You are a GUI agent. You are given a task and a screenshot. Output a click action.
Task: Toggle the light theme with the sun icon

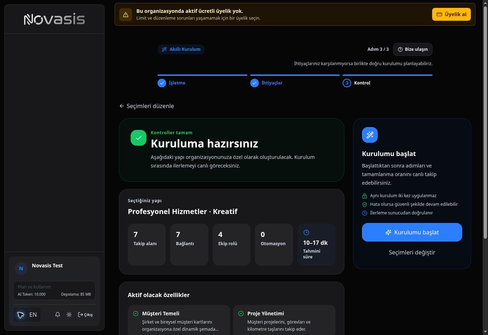[x=69, y=315]
